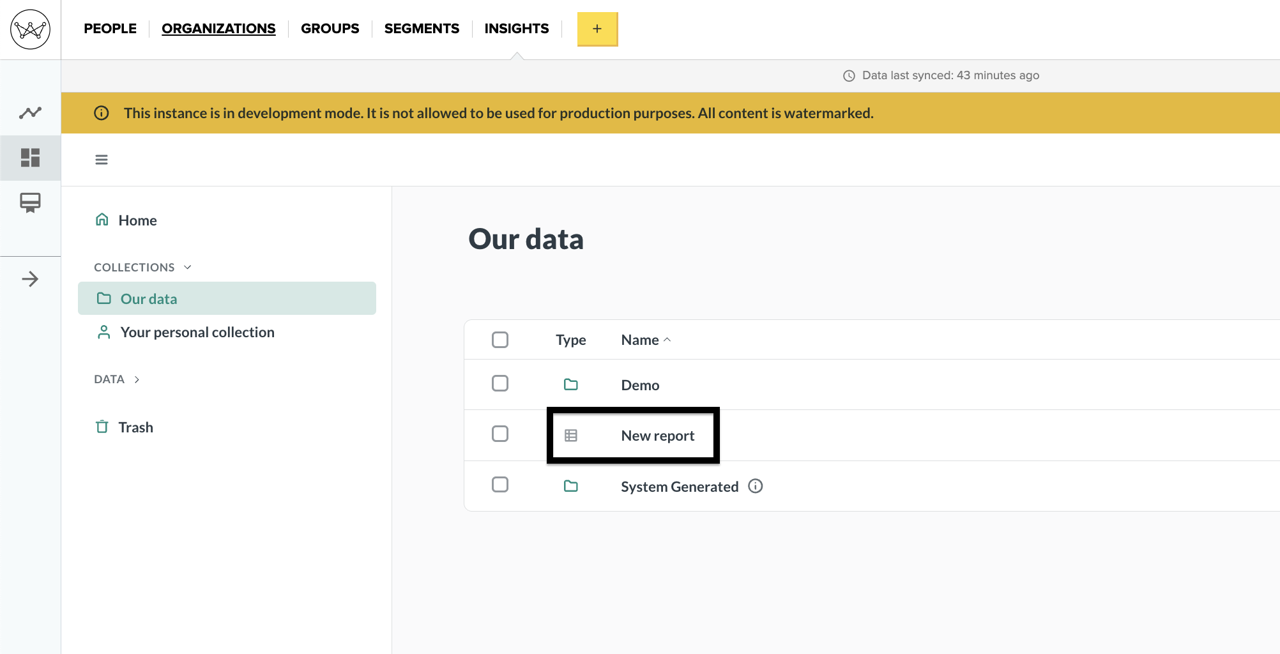Open the ORGANIZATIONS tab
This screenshot has height=654, width=1280.
tap(218, 29)
